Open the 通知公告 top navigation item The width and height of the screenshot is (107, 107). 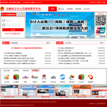point(61,9)
